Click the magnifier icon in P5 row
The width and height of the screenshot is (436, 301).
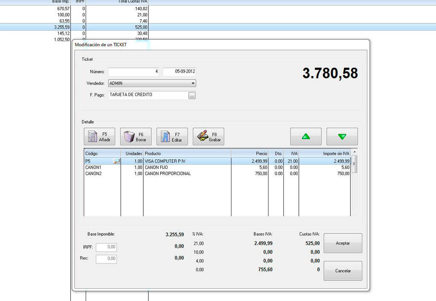(116, 161)
